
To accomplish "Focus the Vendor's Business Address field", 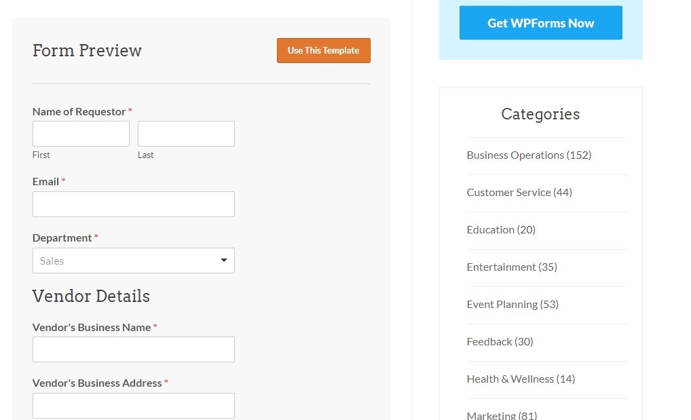I will point(133,406).
